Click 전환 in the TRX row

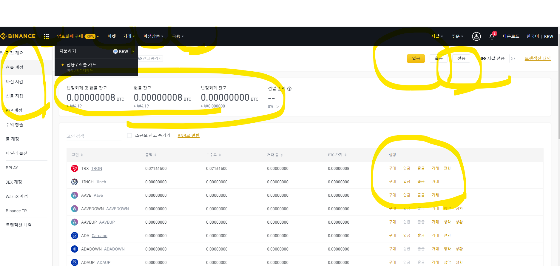point(447,168)
